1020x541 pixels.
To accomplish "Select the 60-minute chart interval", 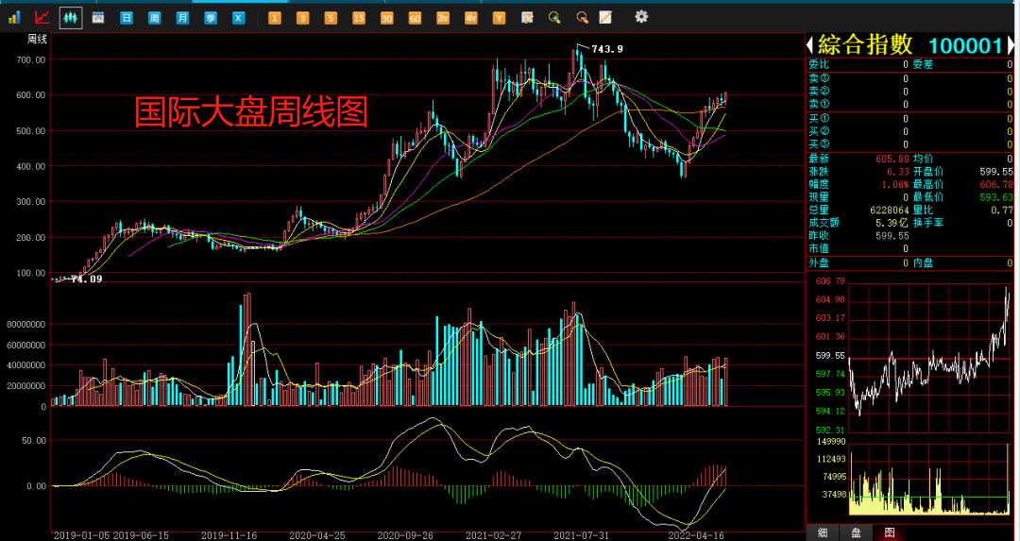I will coord(415,18).
